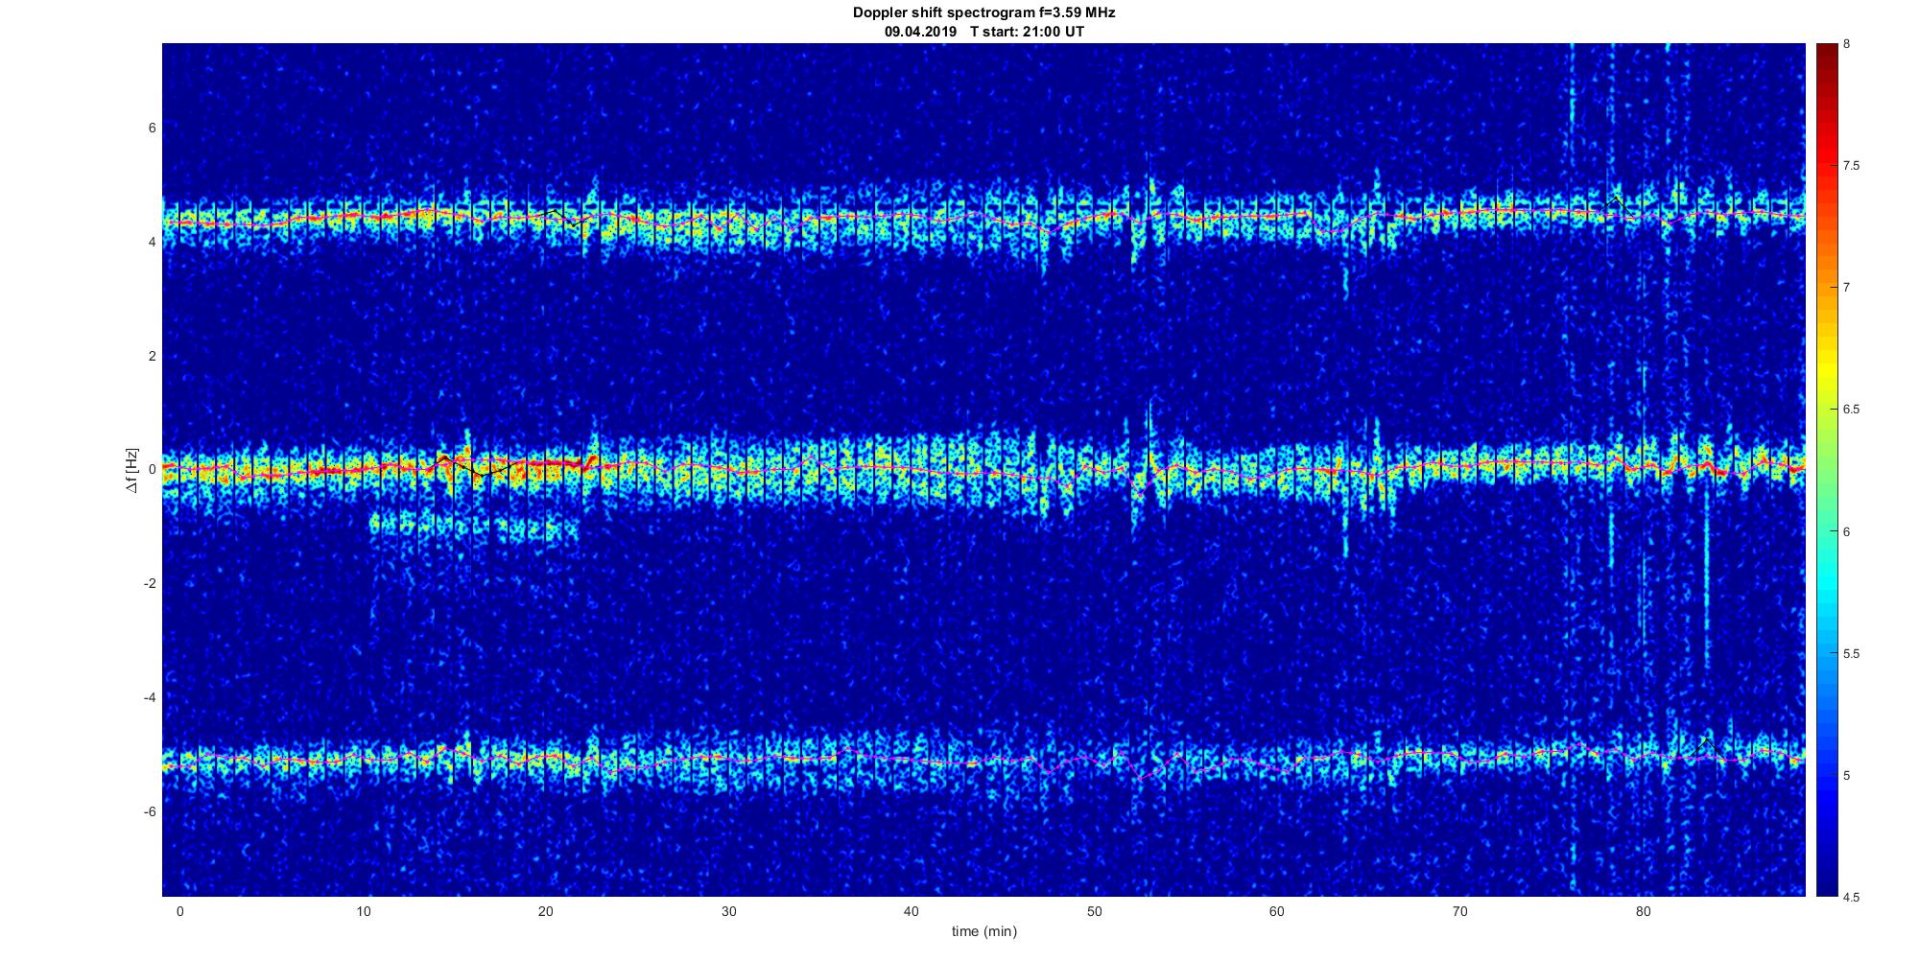Click x-axis tick label '20'

click(x=546, y=911)
